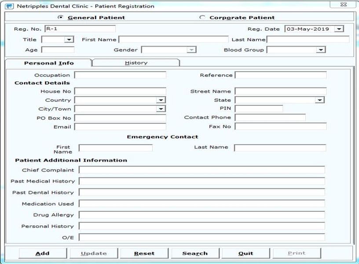359x264 pixels.
Task: Open the Reg. Date picker dropdown
Action: [x=339, y=29]
